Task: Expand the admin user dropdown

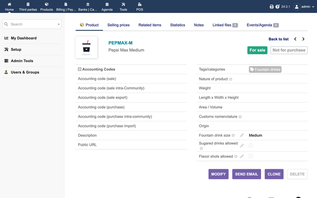Action: [x=313, y=7]
